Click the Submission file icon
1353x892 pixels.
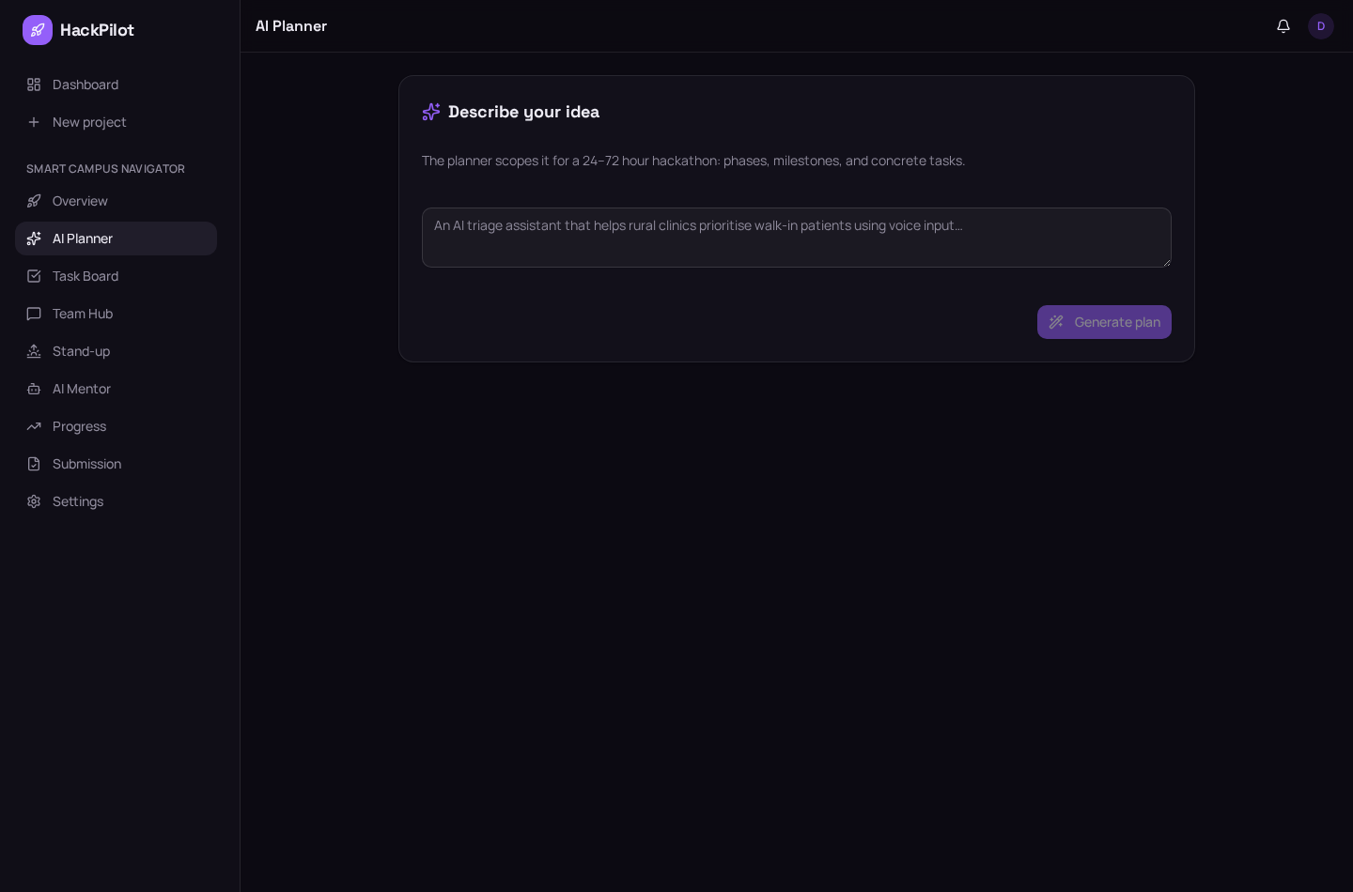point(34,464)
